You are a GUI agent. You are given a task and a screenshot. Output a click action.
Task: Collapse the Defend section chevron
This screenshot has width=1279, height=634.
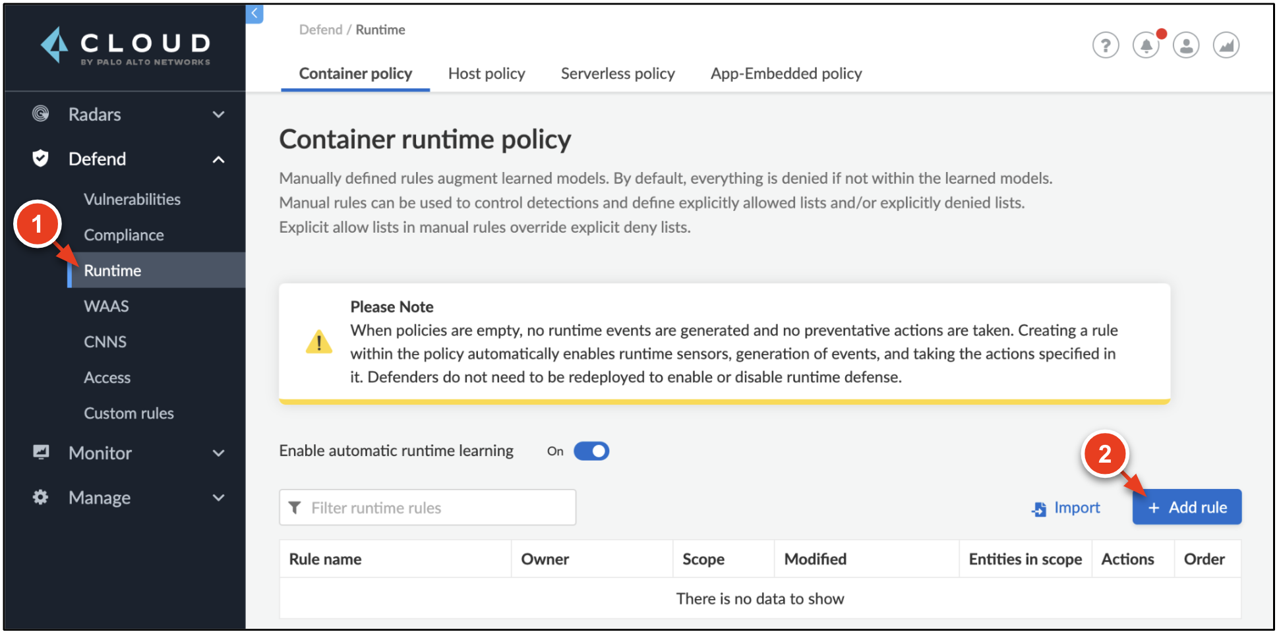pos(218,159)
